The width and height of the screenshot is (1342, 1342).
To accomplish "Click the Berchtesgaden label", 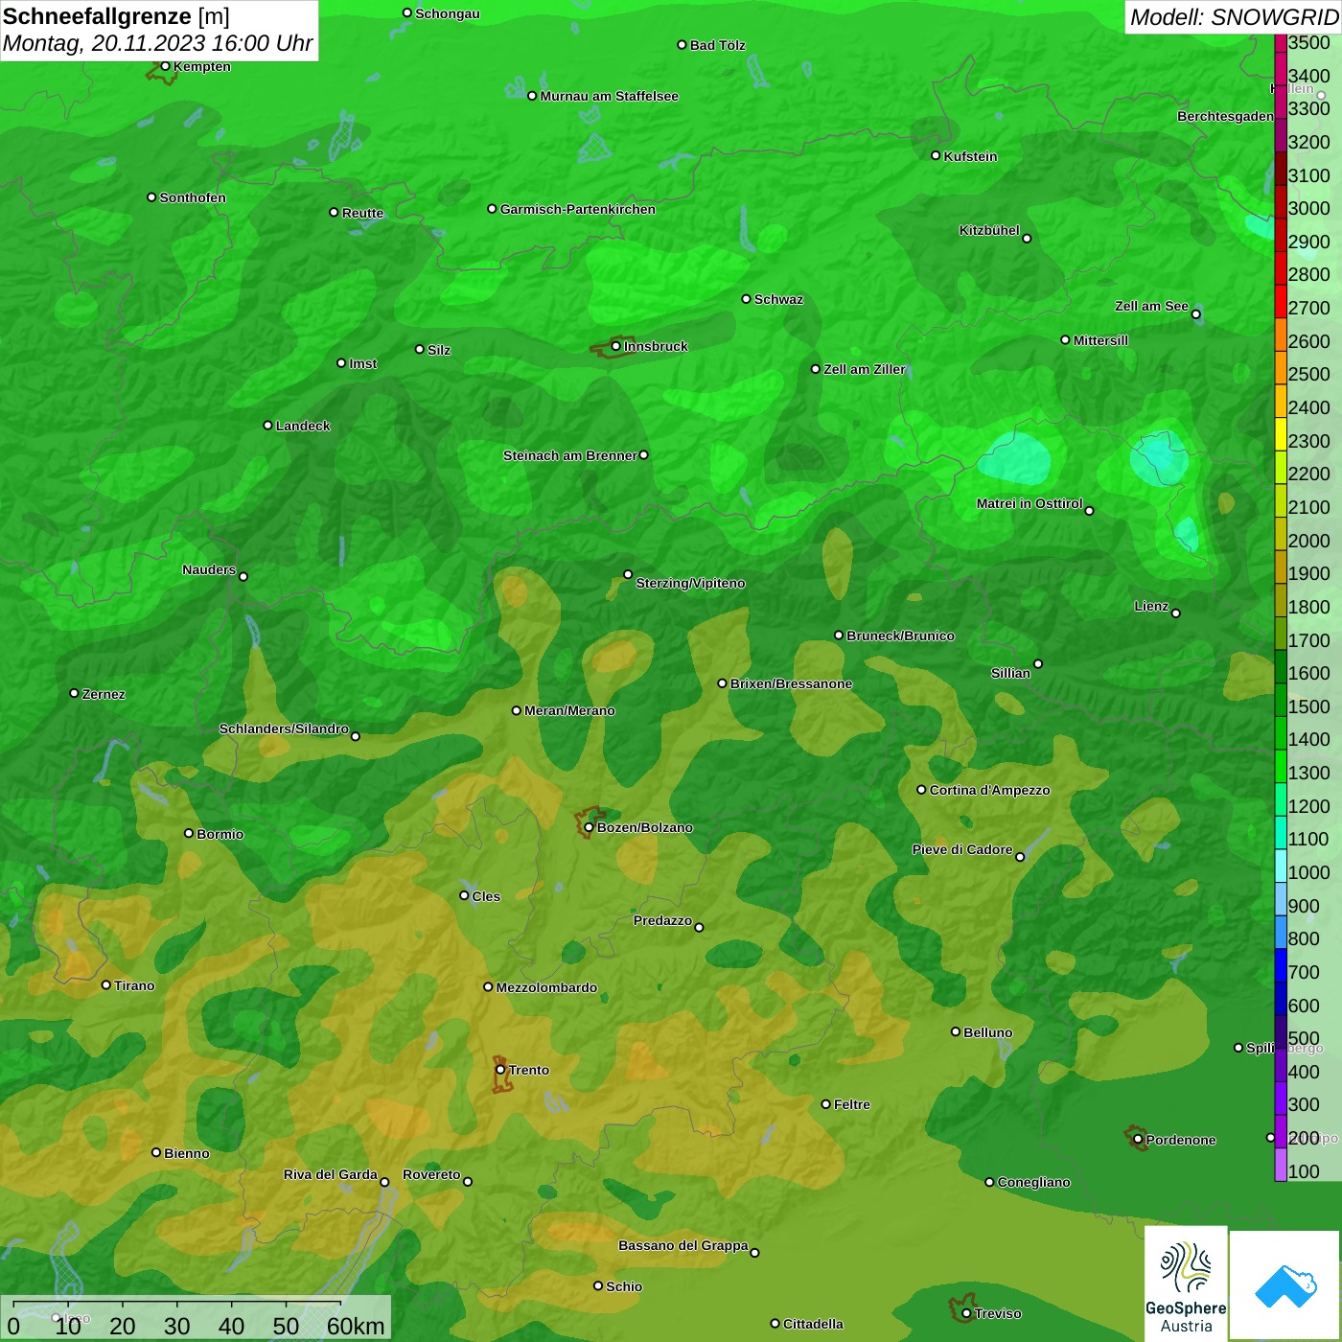I will pos(1225,116).
